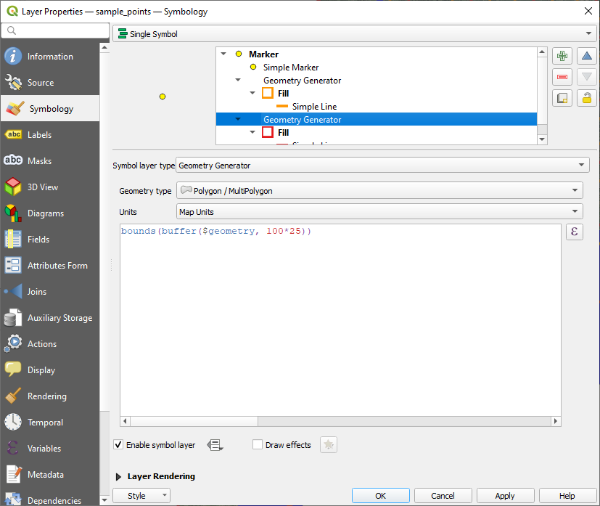The image size is (600, 506).
Task: Click the duplicate symbol layer icon
Action: tap(562, 98)
